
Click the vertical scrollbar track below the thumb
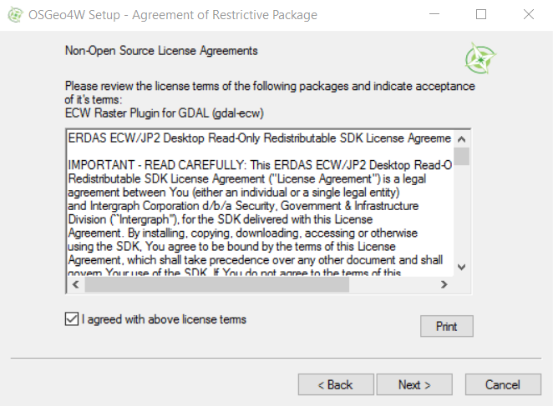pos(461,213)
